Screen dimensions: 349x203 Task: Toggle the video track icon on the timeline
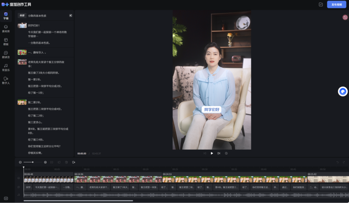click(x=19, y=178)
